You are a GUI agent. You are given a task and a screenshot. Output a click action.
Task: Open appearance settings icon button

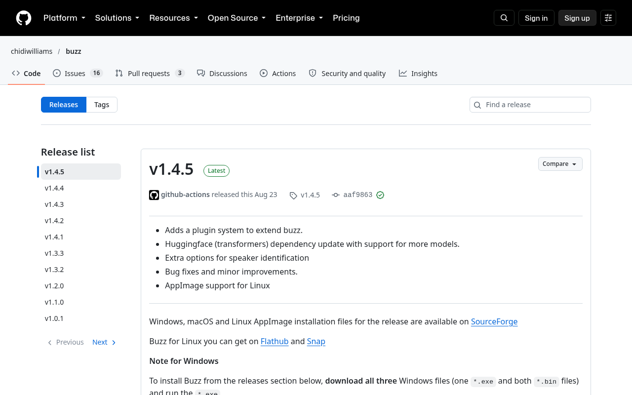point(608,18)
